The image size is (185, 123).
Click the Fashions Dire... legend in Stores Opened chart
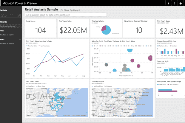(163, 46)
